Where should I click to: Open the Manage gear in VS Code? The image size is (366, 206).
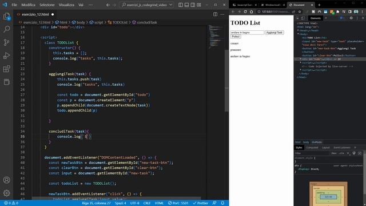click(6, 193)
